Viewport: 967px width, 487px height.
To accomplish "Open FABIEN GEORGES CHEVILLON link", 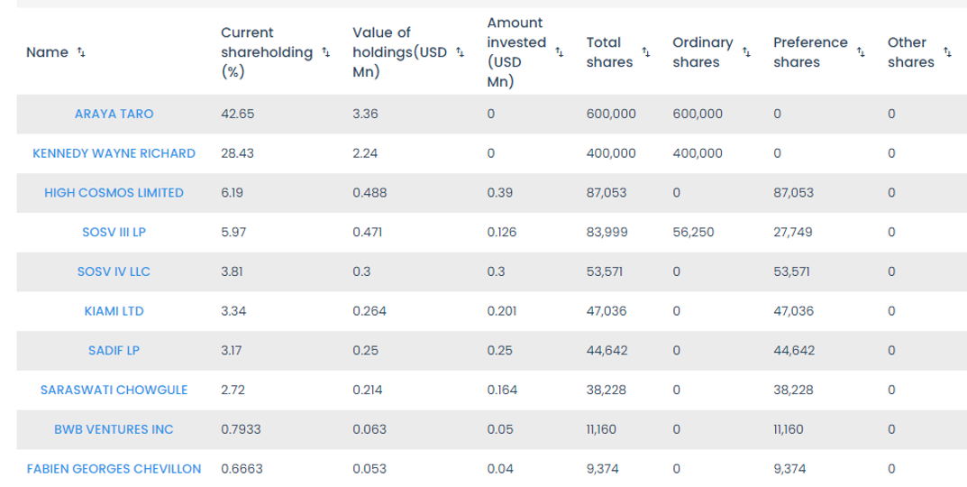I will [114, 469].
